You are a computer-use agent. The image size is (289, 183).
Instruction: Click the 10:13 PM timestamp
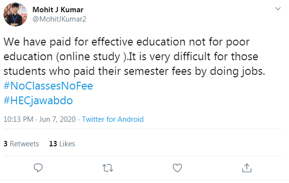coord(19,119)
